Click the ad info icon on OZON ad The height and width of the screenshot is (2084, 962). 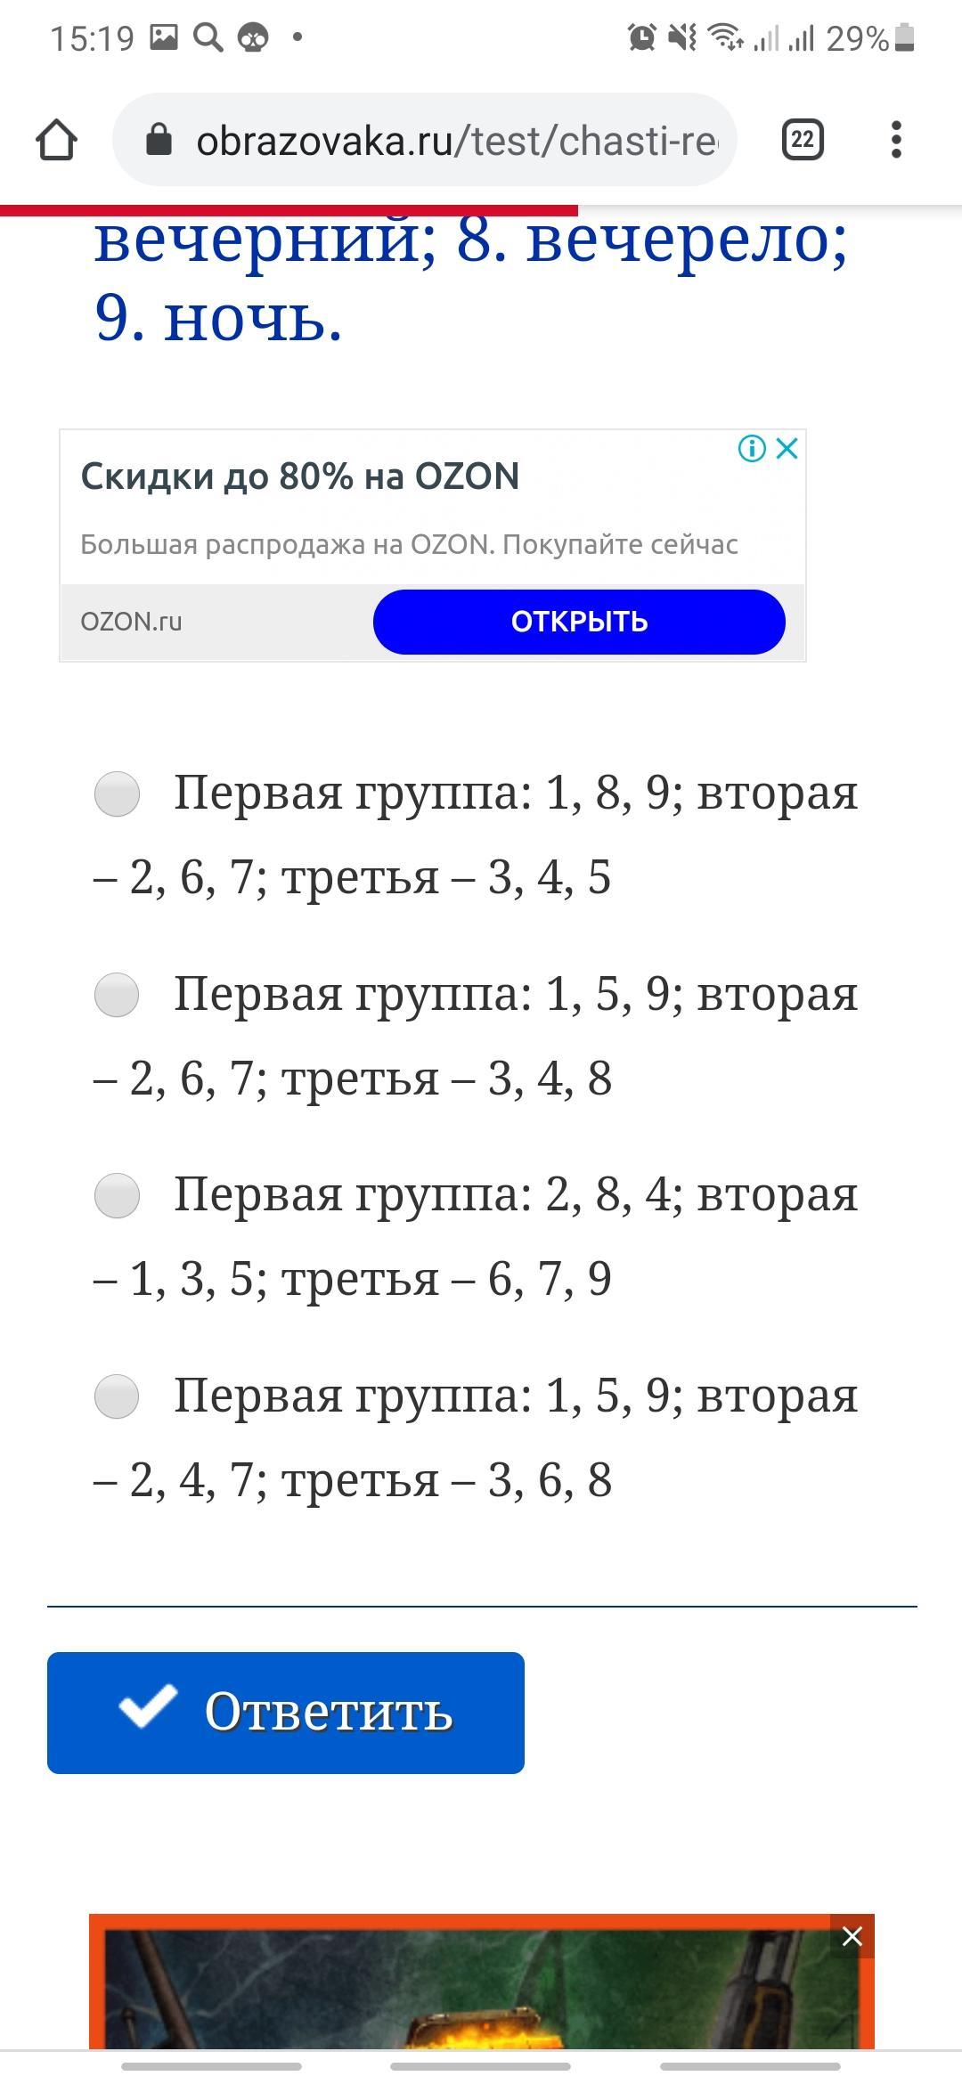tap(752, 448)
